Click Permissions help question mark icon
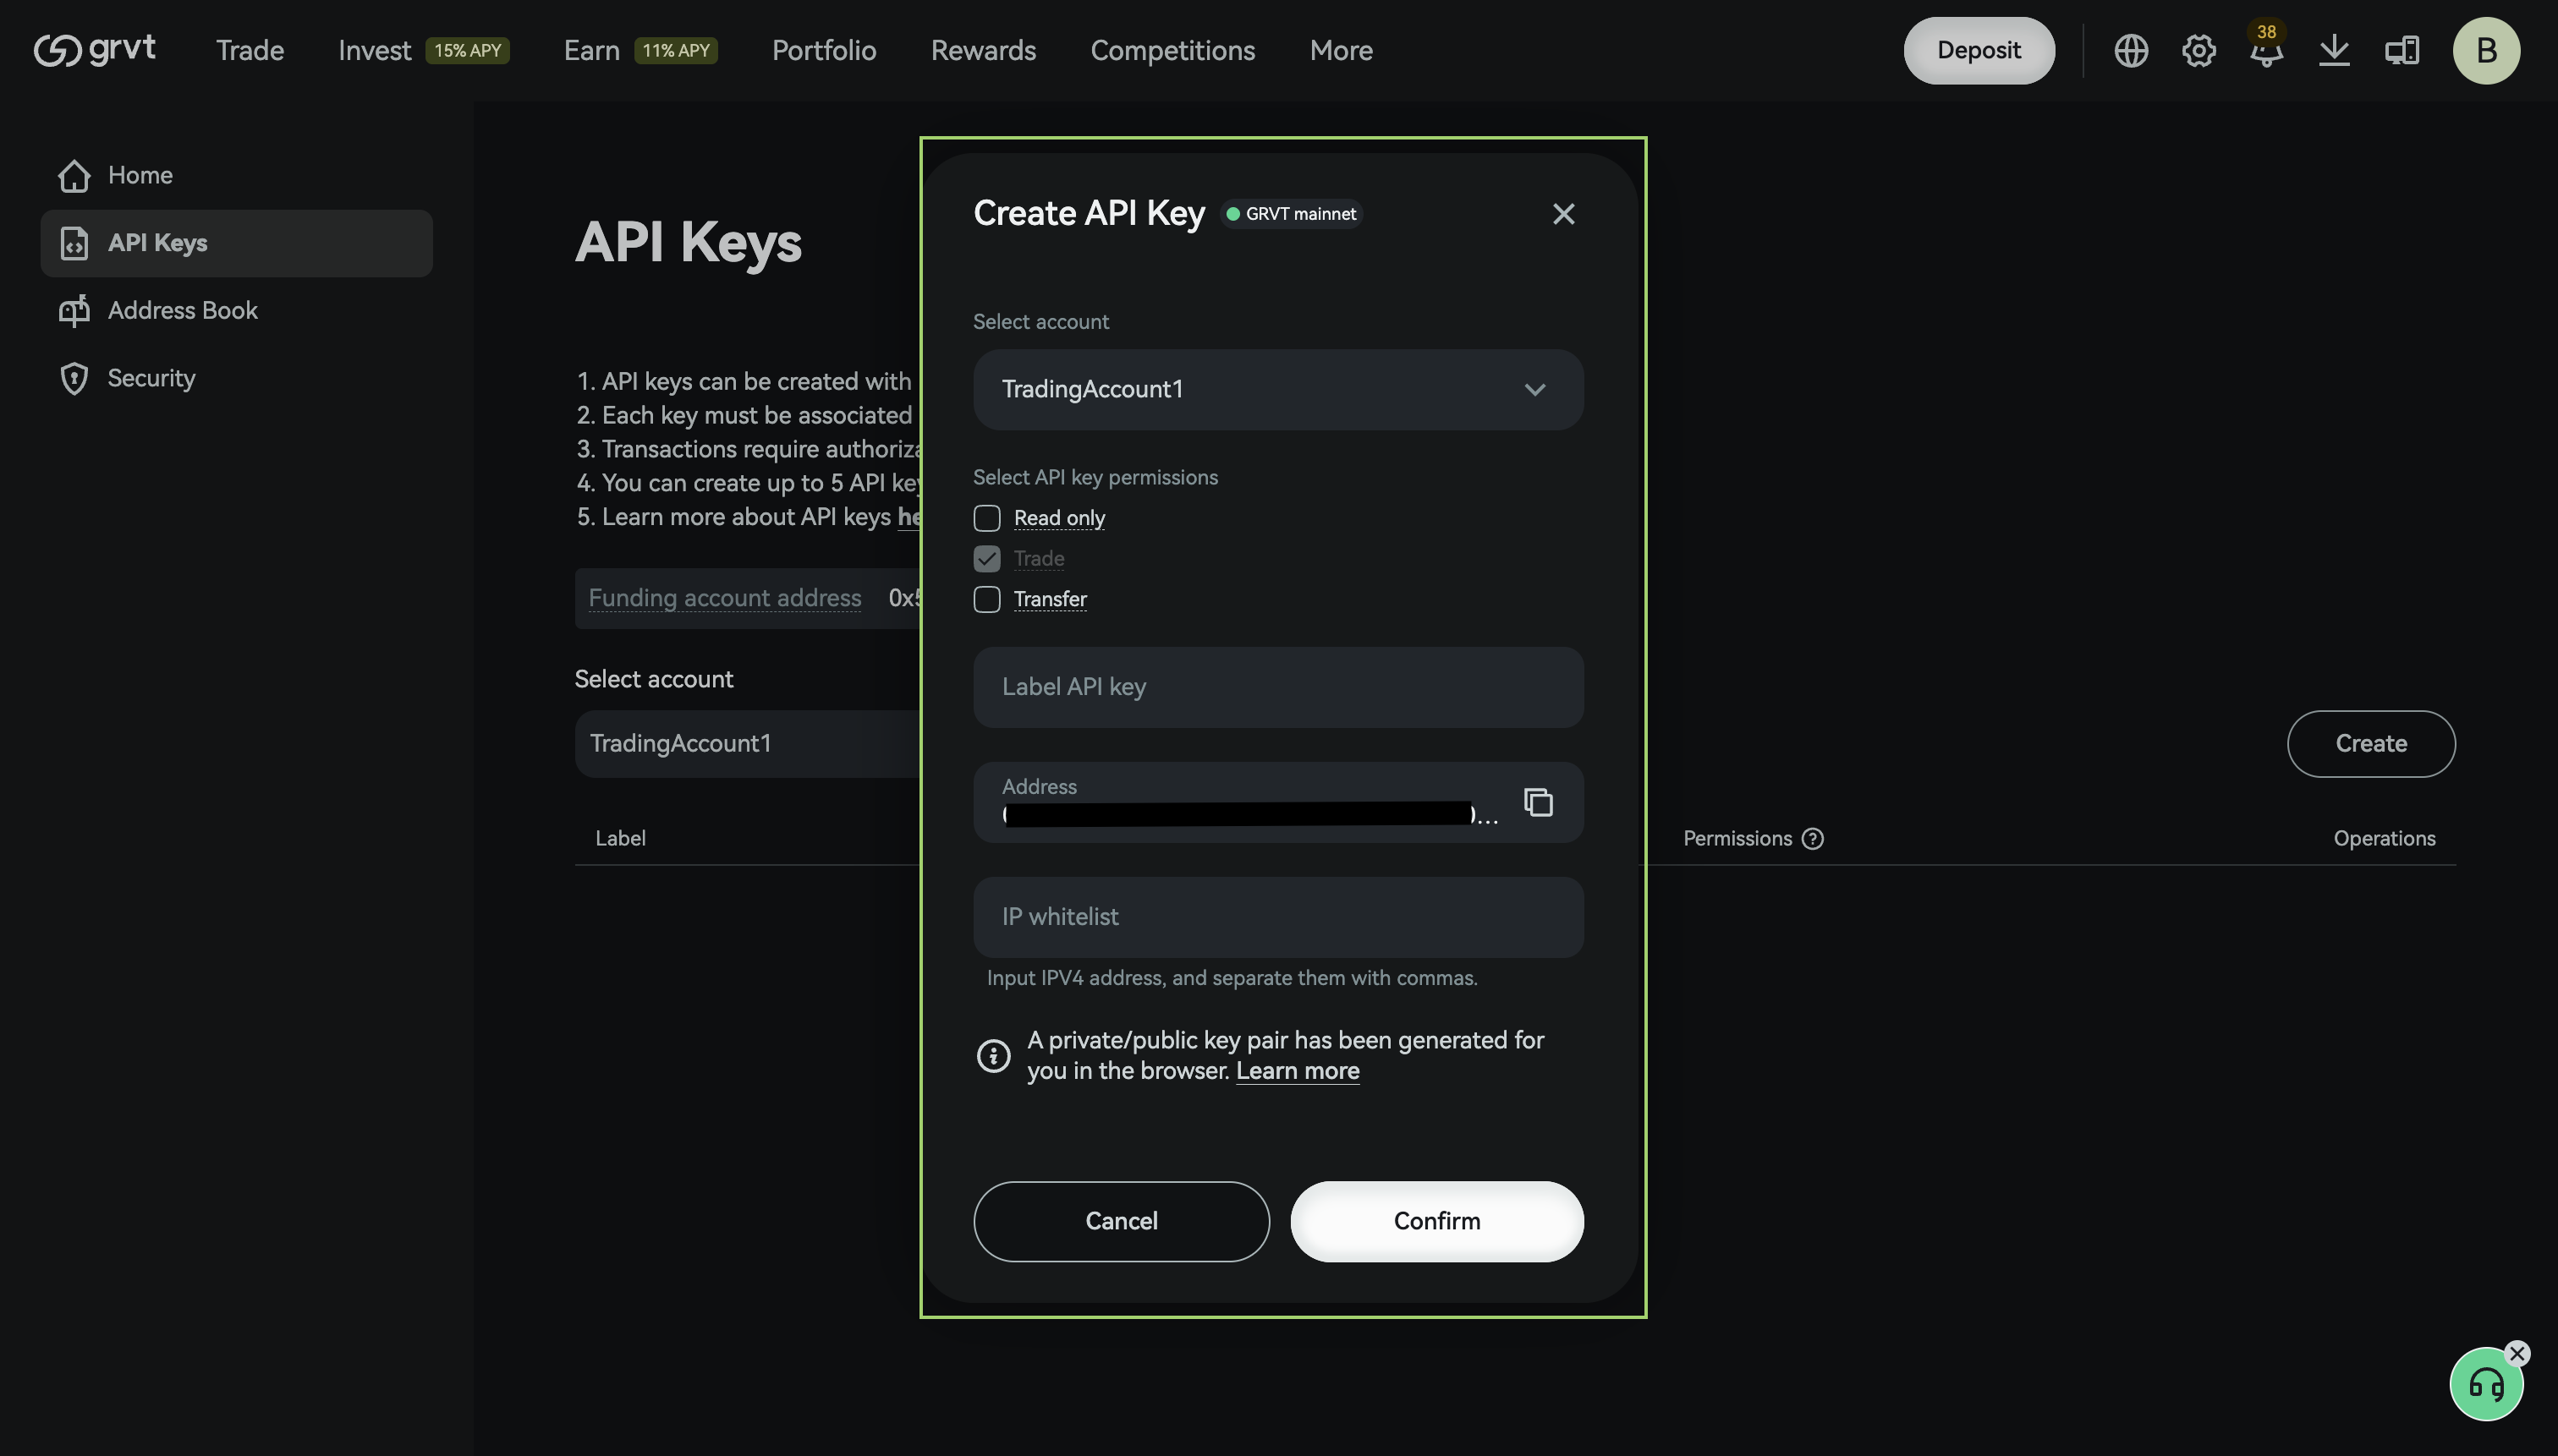 click(x=1812, y=839)
